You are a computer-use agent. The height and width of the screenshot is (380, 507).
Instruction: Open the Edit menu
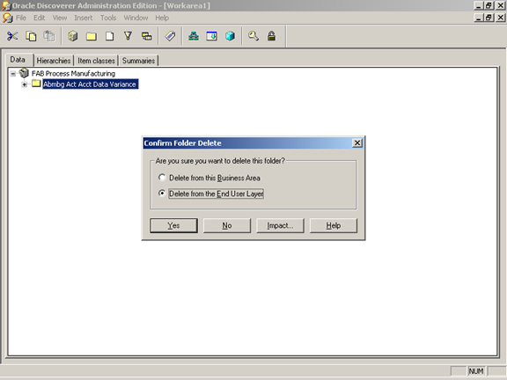click(39, 18)
